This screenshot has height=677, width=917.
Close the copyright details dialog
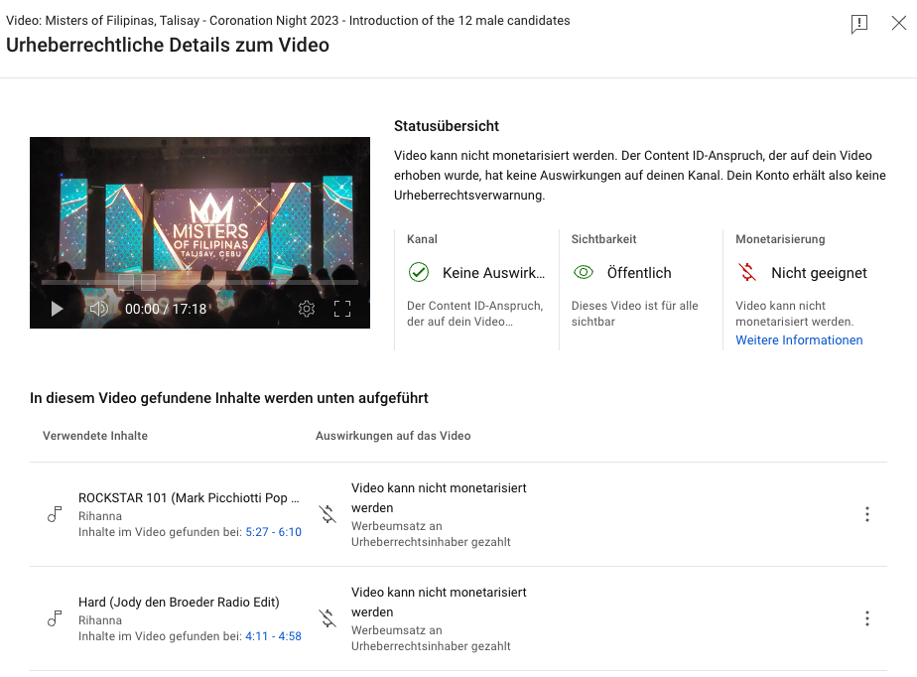click(x=899, y=24)
